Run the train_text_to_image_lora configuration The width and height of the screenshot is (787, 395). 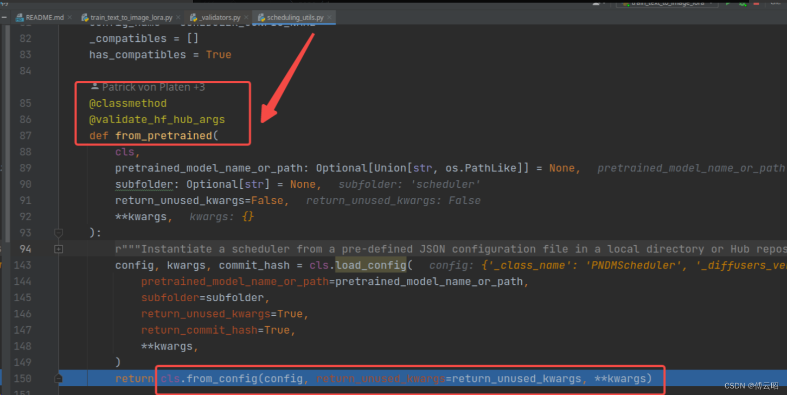click(728, 3)
